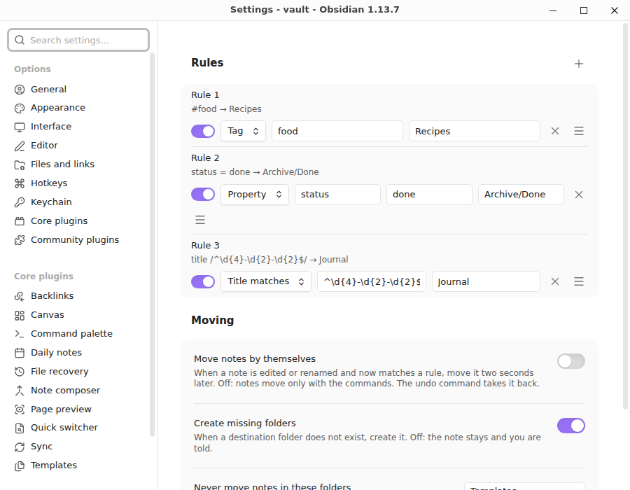Click "#food → Recipes" rule summary text

point(226,108)
